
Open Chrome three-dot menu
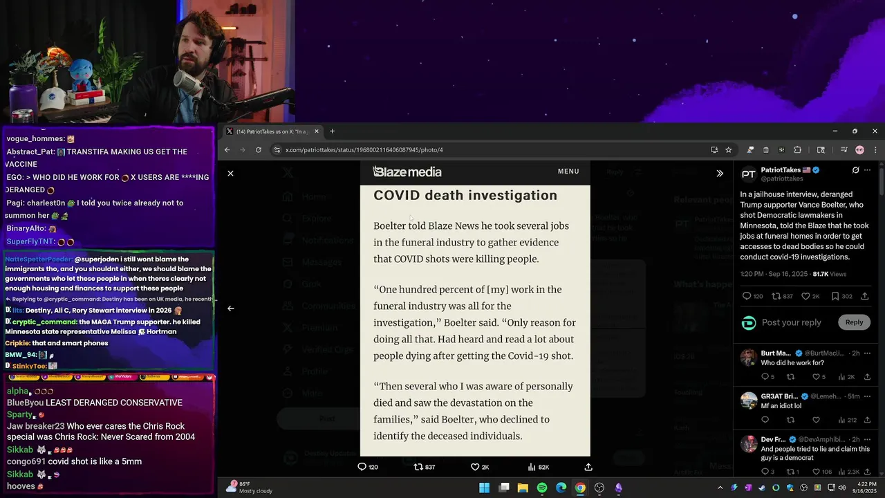point(875,150)
